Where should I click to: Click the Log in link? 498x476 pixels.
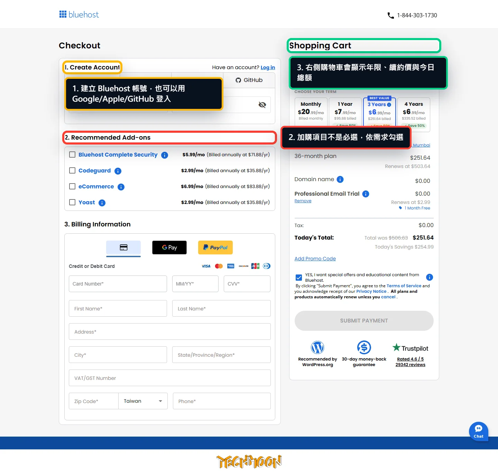[268, 67]
